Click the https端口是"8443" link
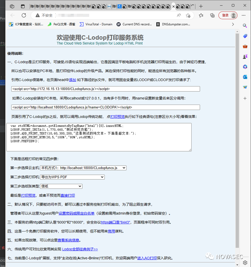Viewport: 251px width, 267px height. coord(116,222)
